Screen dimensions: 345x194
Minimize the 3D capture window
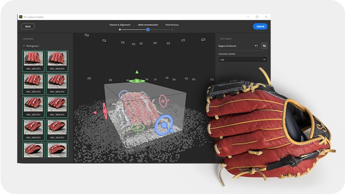click(x=248, y=17)
